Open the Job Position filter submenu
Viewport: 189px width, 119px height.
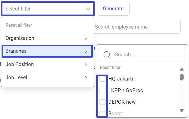click(47, 64)
